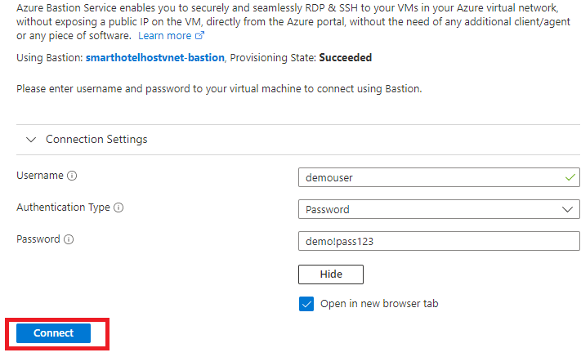Open the Learn more link
The height and width of the screenshot is (357, 581).
click(165, 36)
